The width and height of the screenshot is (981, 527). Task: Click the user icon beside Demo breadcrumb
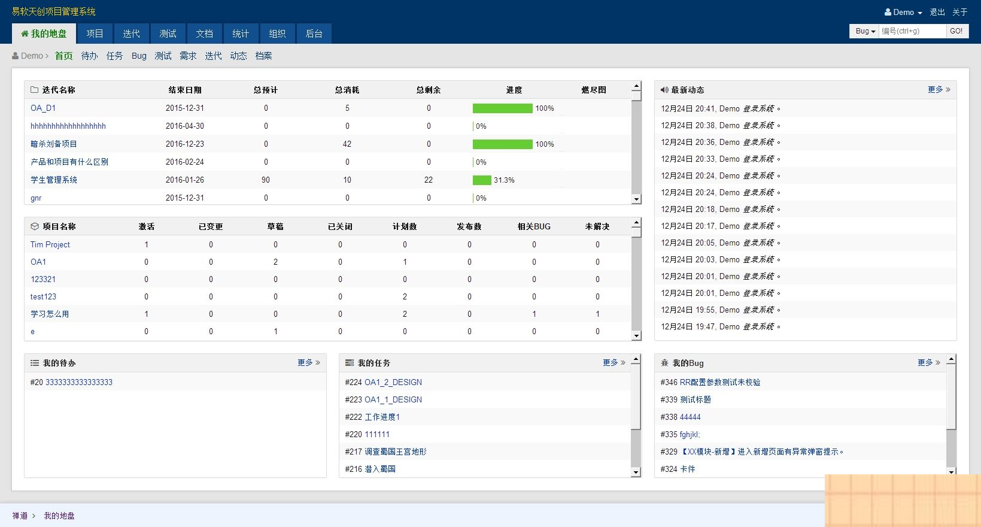click(16, 56)
